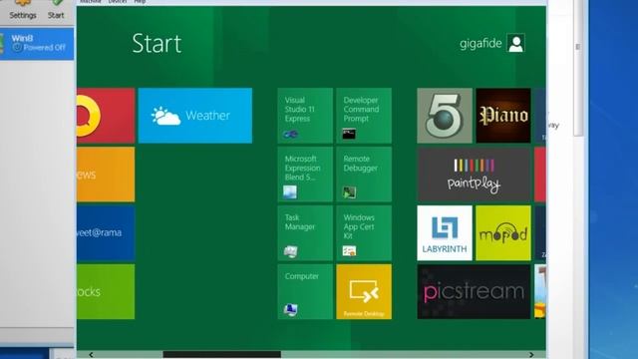This screenshot has width=638, height=359.
Task: Select the Win8 virtual machine entry
Action: (37, 43)
